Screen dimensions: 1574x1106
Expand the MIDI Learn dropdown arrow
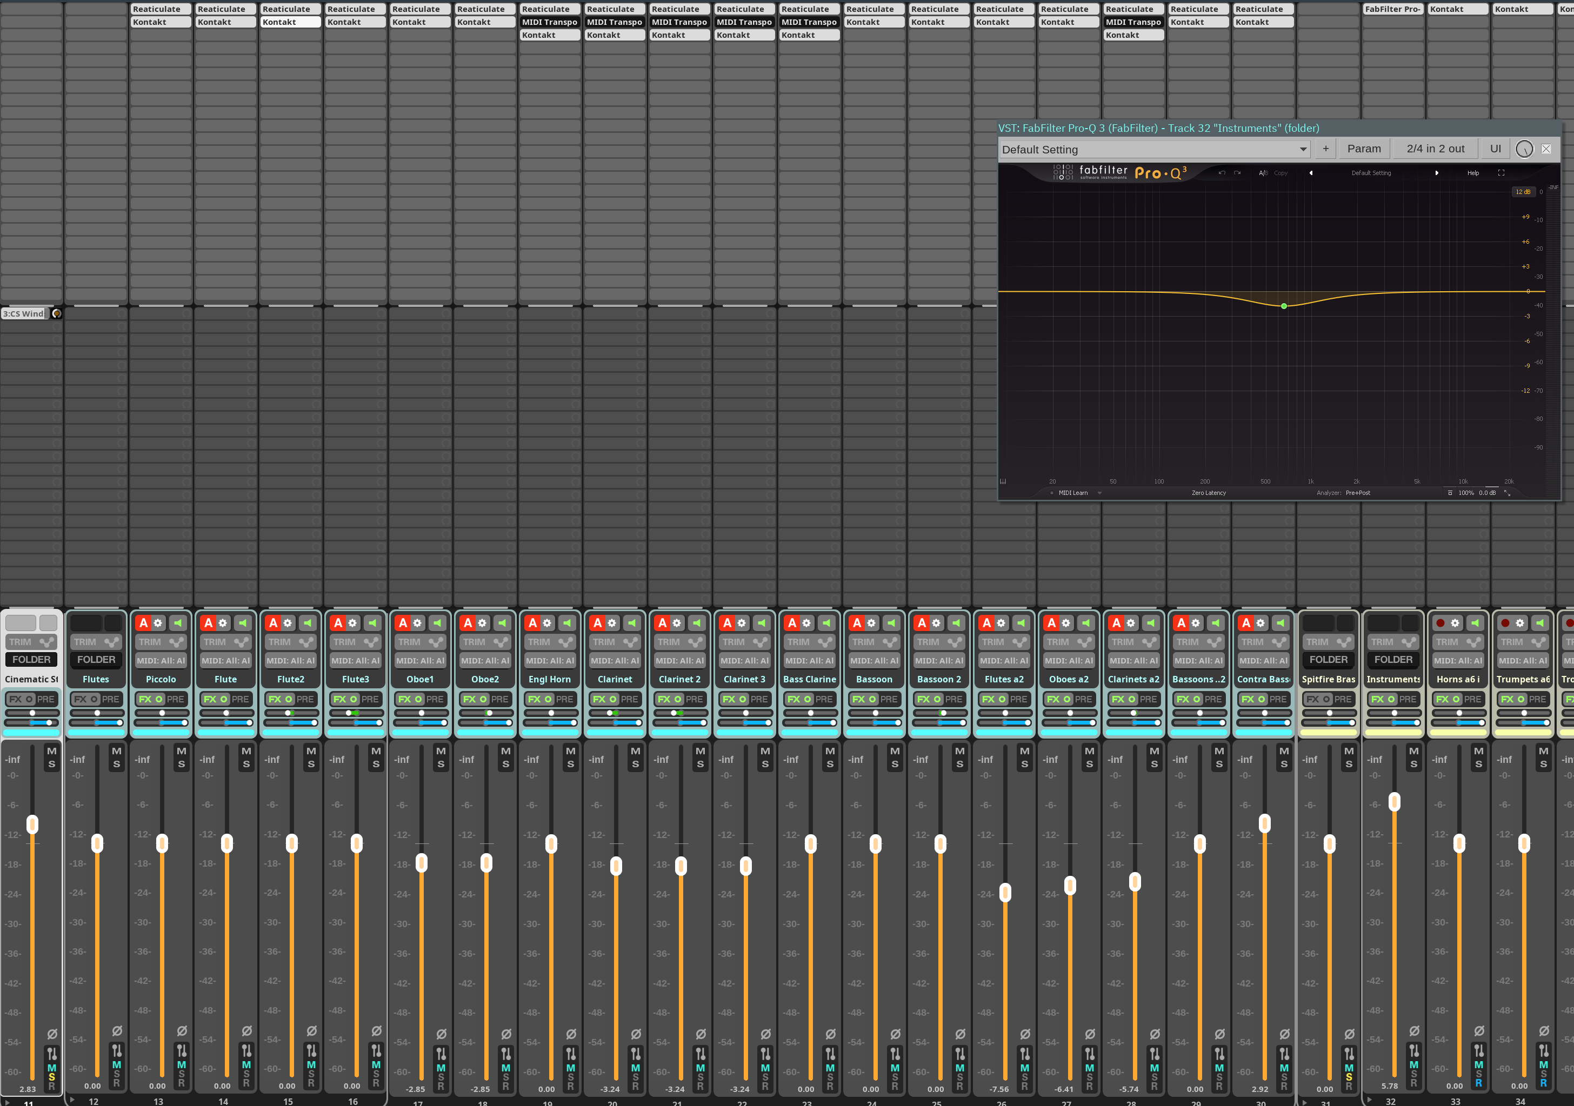(x=1099, y=493)
